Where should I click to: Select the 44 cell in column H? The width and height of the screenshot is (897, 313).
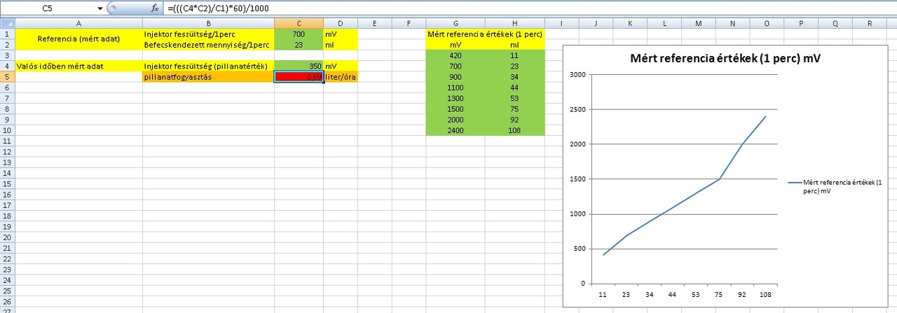point(514,88)
